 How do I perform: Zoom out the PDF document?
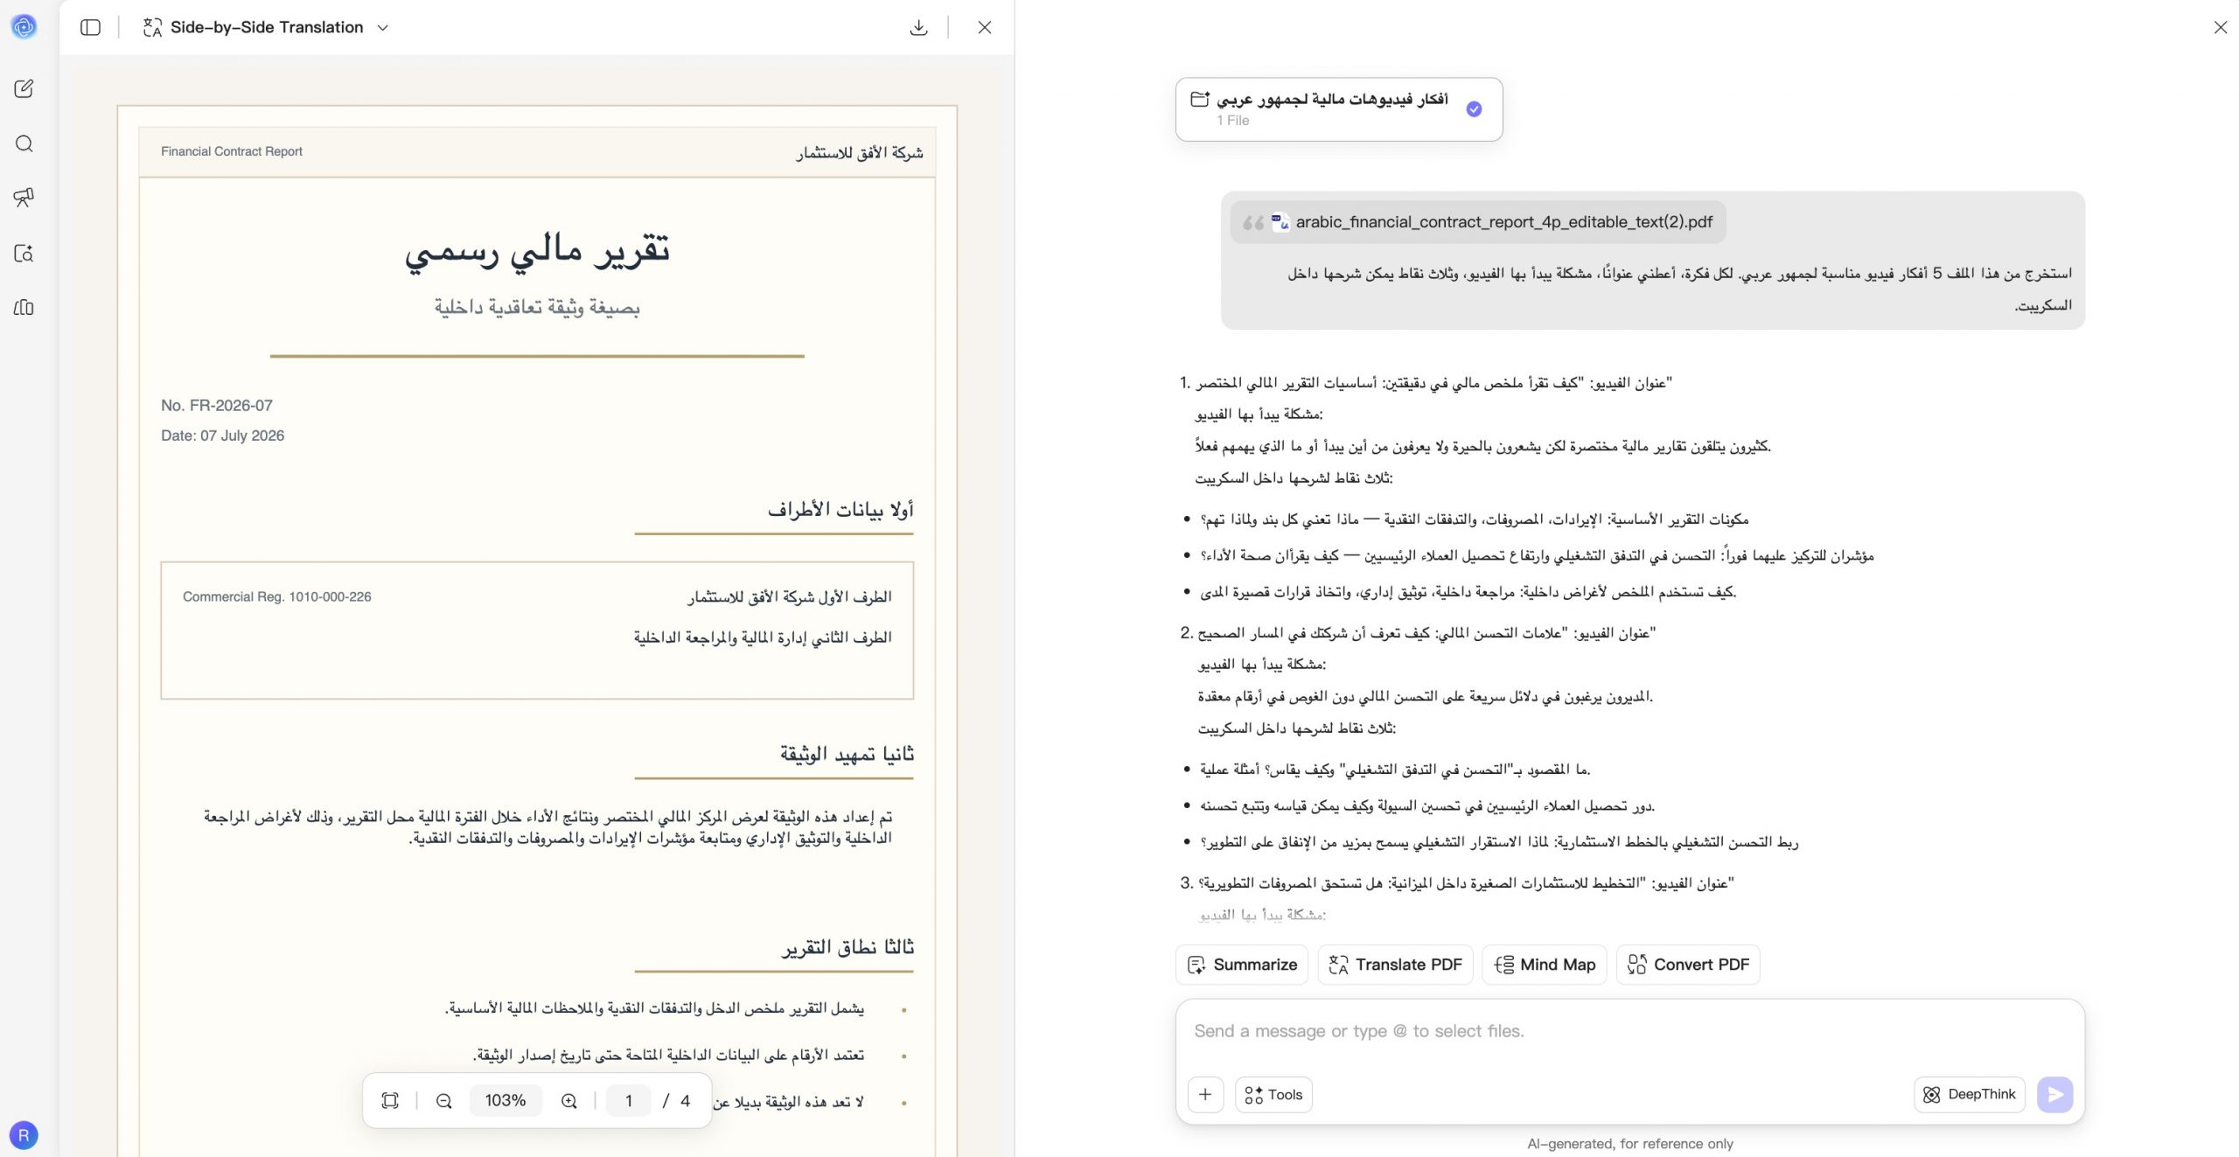pos(443,1100)
